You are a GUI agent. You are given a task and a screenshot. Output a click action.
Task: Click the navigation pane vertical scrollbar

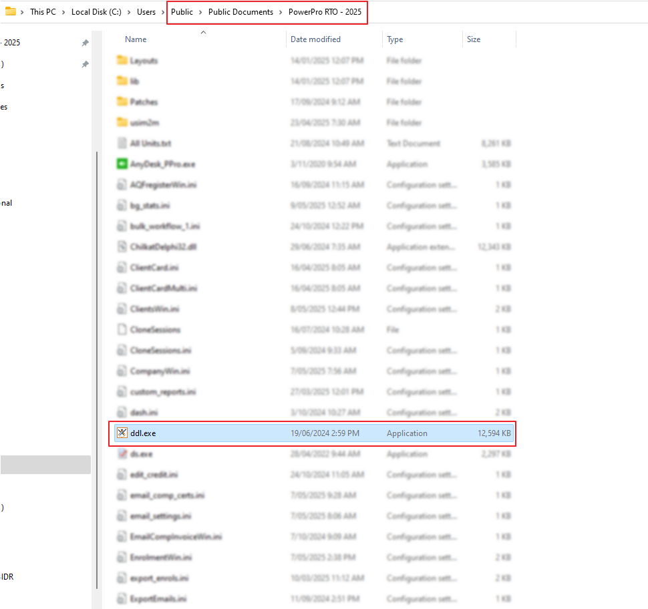coord(97,370)
